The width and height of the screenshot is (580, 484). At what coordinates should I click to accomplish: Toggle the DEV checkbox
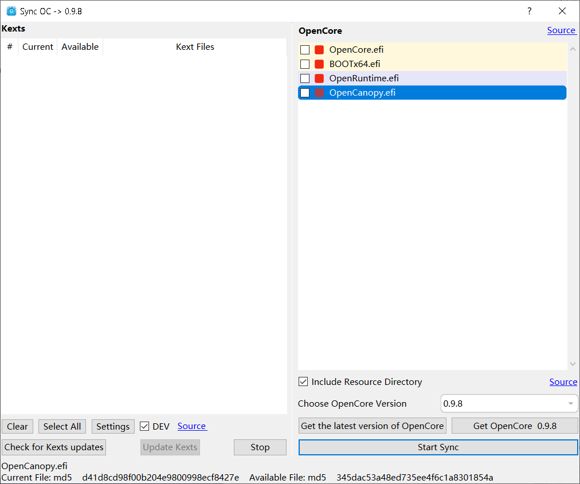point(144,426)
